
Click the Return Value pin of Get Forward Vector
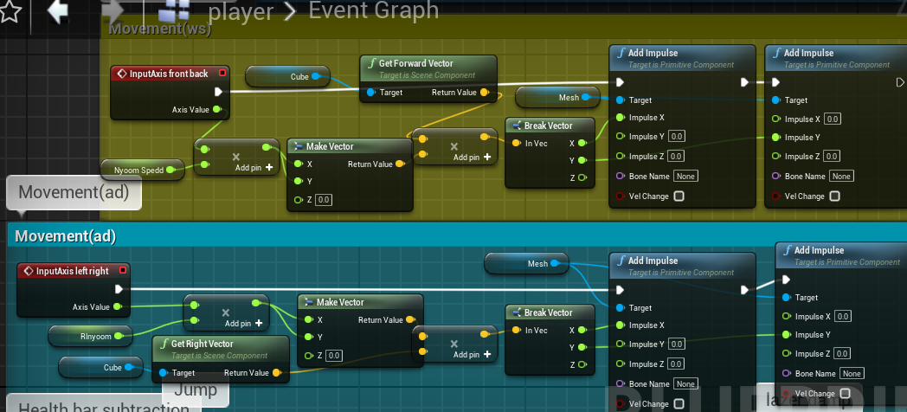click(x=484, y=93)
